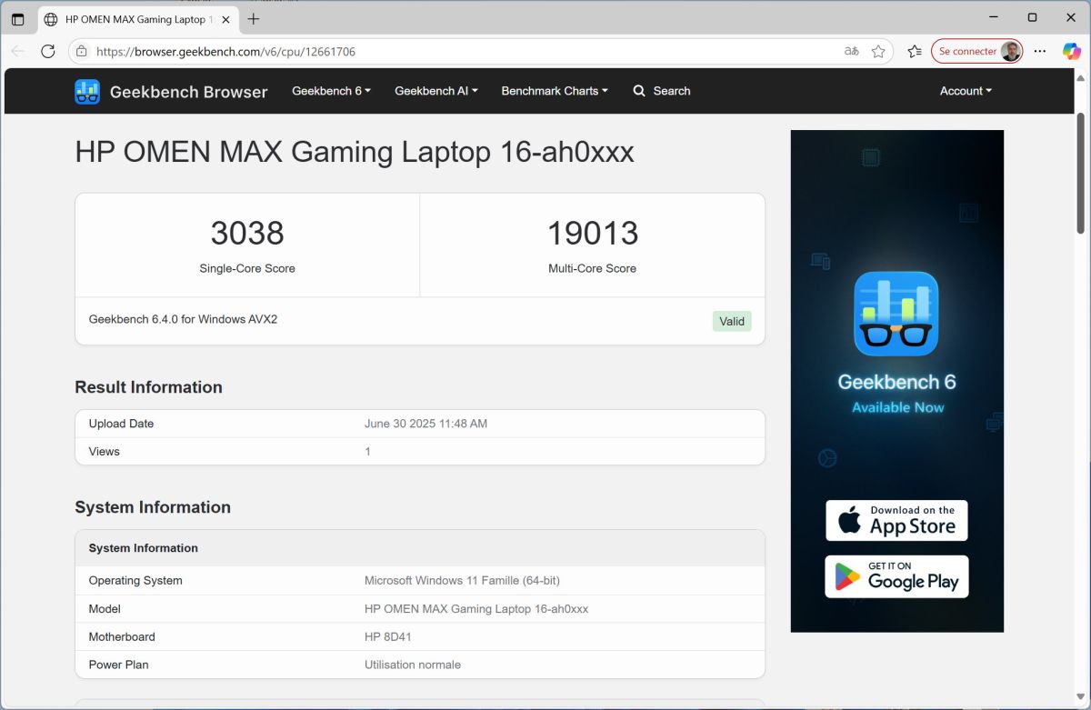
Task: Add this page to favorites with star icon
Action: point(878,52)
